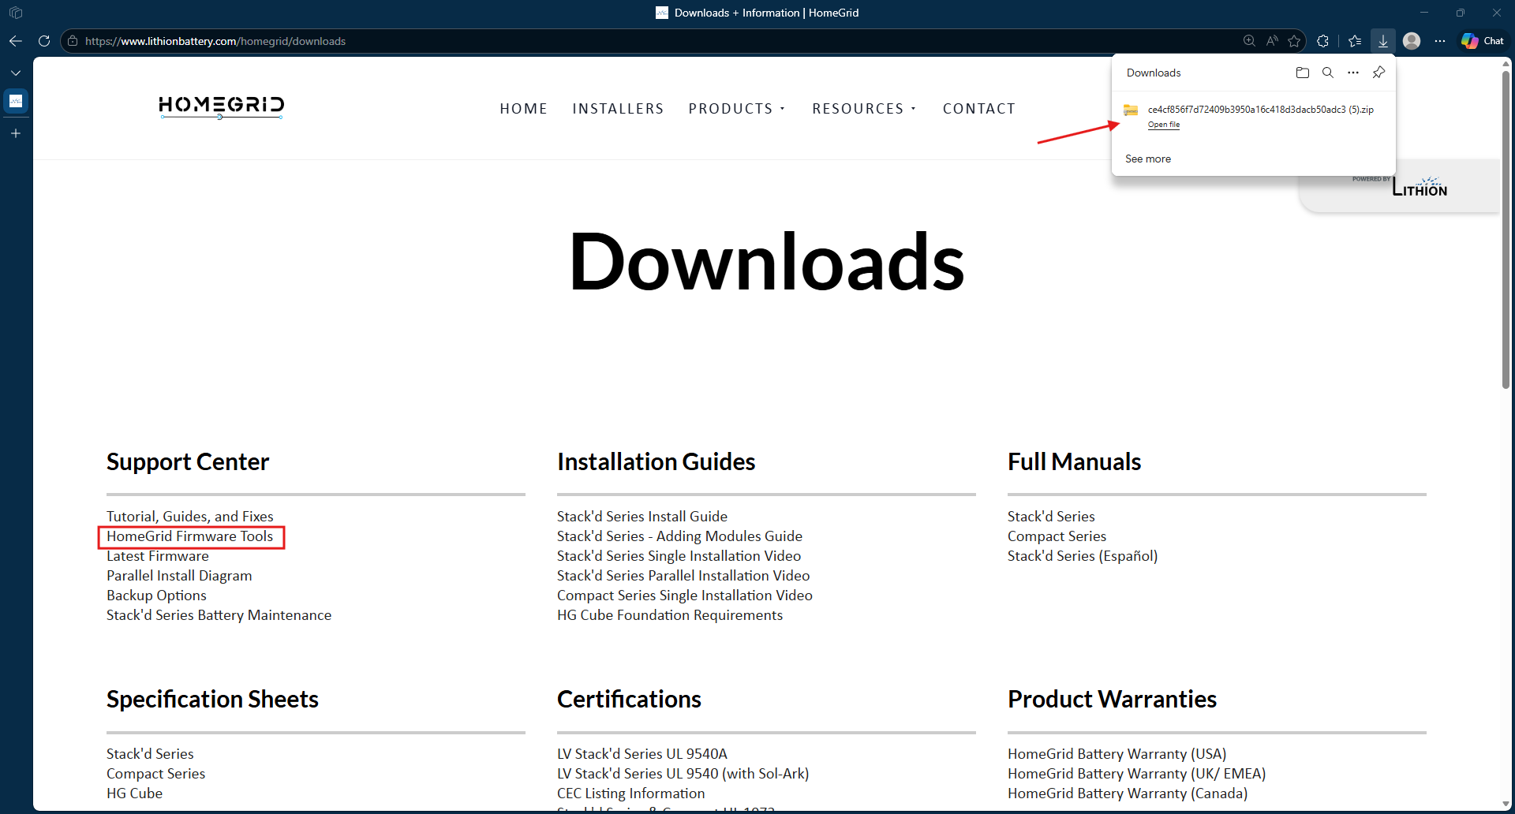Open CEC Listing Information link

[631, 793]
